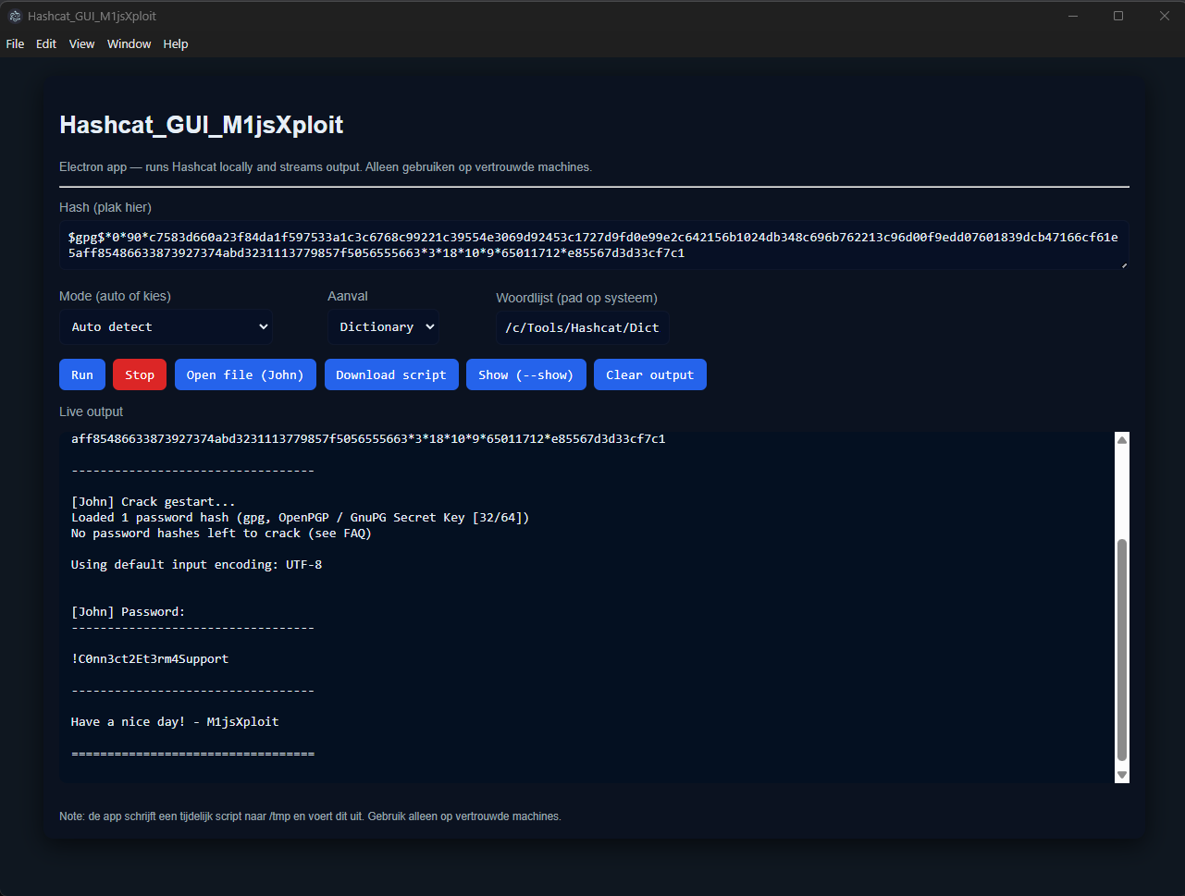Click the cracked password '!C0nn3ct2Et3rm4Support'
The width and height of the screenshot is (1185, 896).
[150, 658]
